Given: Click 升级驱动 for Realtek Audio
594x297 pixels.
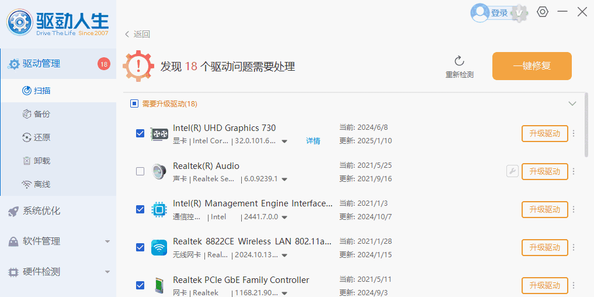Looking at the screenshot, I should point(545,171).
